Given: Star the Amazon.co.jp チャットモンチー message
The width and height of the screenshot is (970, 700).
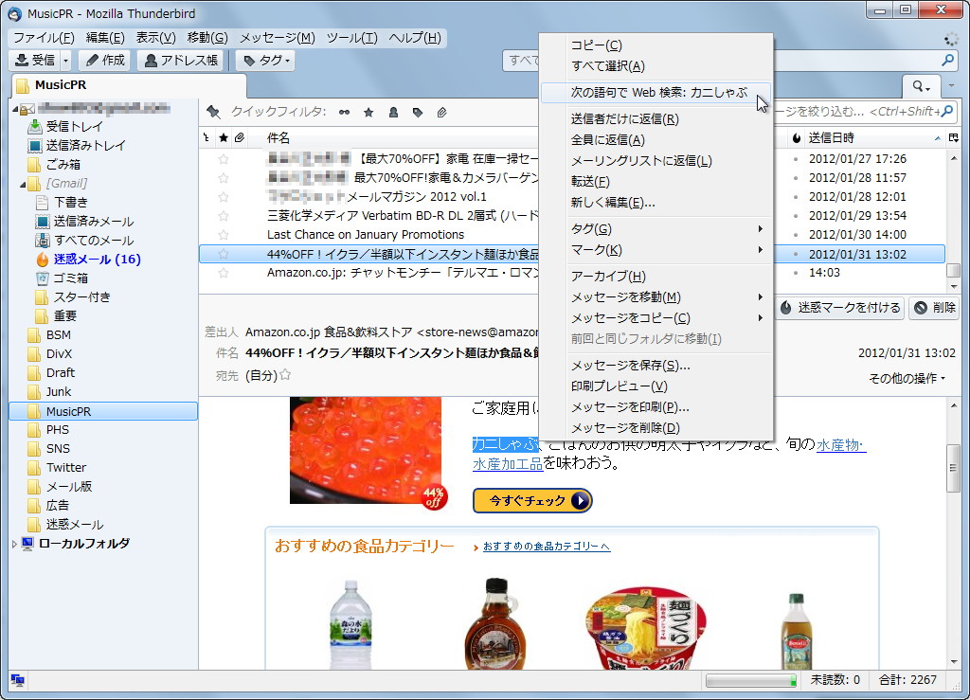Looking at the screenshot, I should tap(224, 273).
